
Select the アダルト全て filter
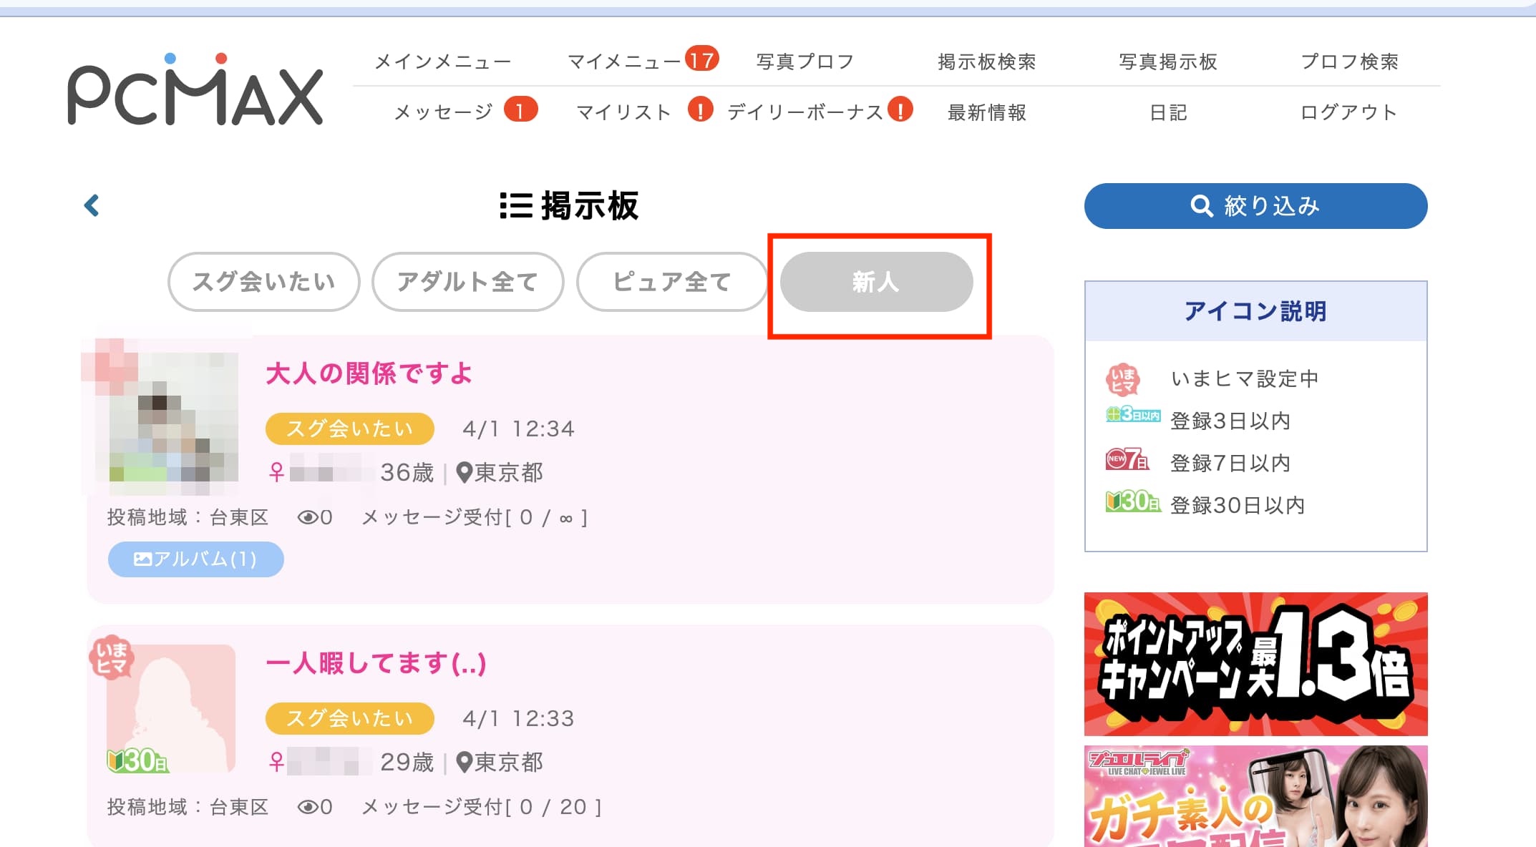coord(467,282)
